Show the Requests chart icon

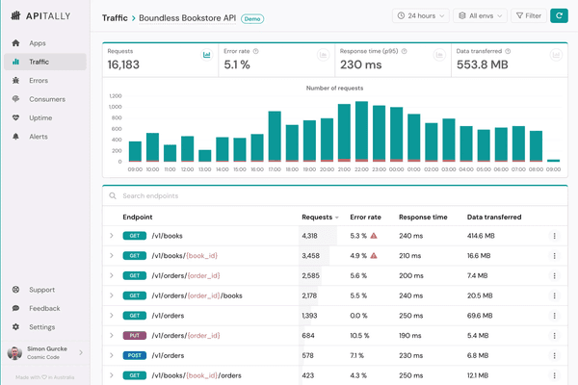207,55
